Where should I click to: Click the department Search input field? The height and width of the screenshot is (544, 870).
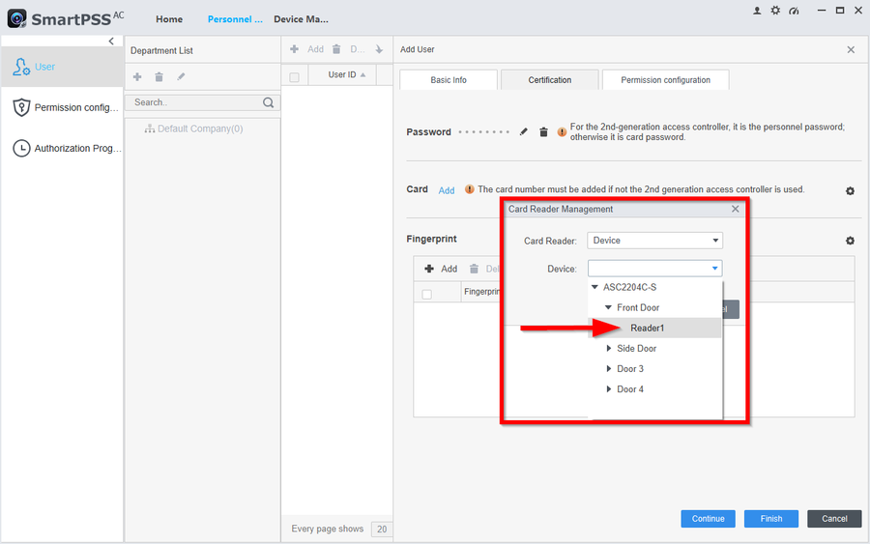point(193,102)
